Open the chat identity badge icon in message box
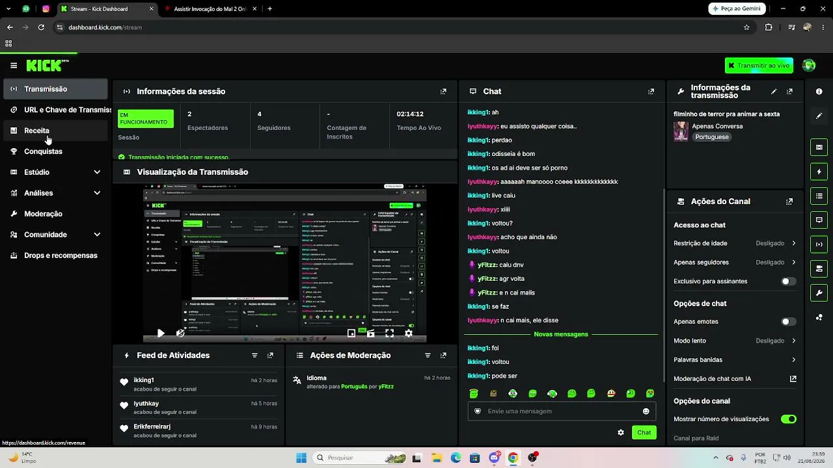This screenshot has width=833, height=468. pos(478,411)
